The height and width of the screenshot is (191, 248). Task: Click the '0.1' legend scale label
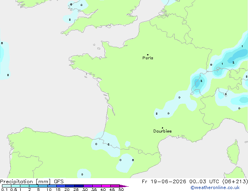point(4,189)
